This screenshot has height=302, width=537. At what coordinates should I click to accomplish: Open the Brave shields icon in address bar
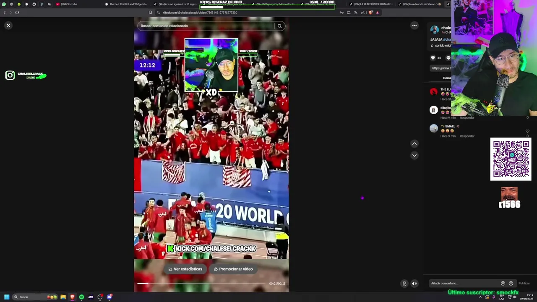click(371, 13)
